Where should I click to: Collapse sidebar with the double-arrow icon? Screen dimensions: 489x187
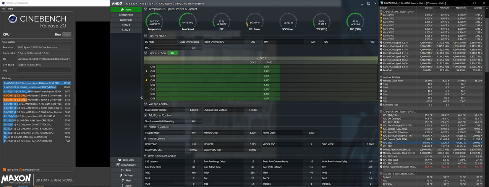click(141, 98)
